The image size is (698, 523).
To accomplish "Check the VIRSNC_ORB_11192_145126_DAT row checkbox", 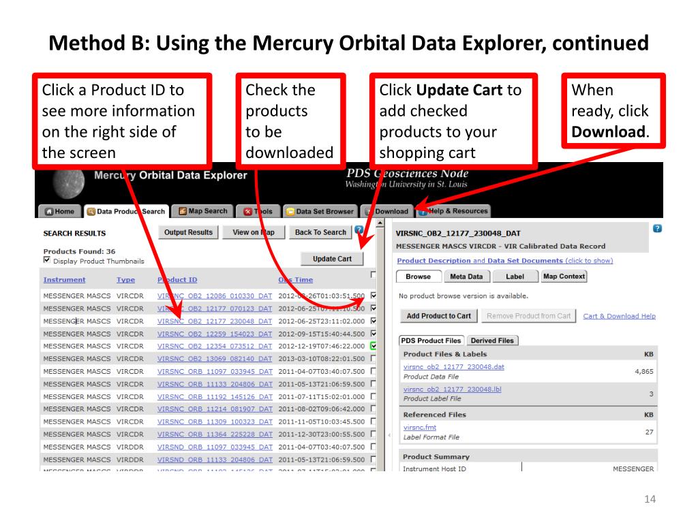I will pos(373,396).
